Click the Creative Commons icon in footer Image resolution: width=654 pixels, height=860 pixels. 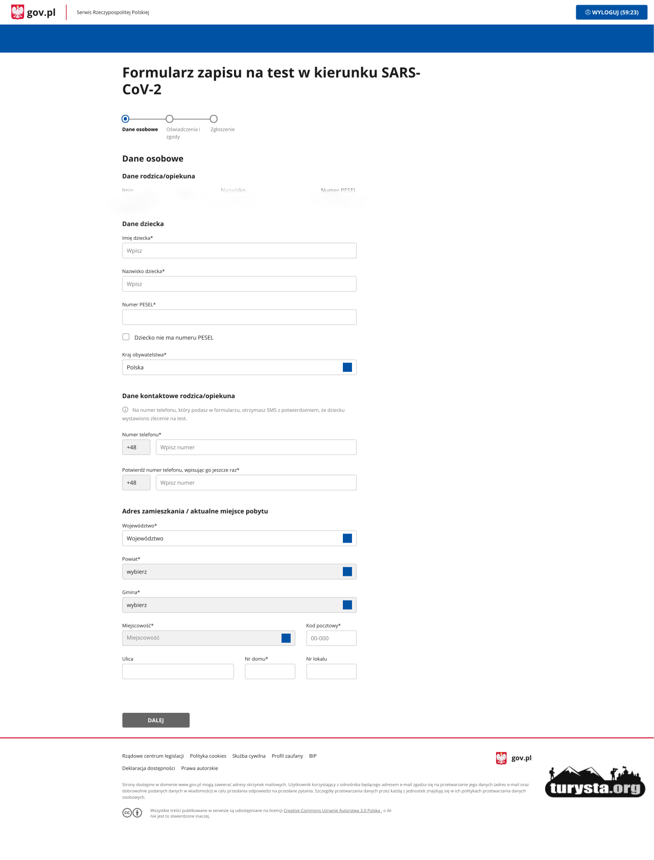tap(127, 812)
